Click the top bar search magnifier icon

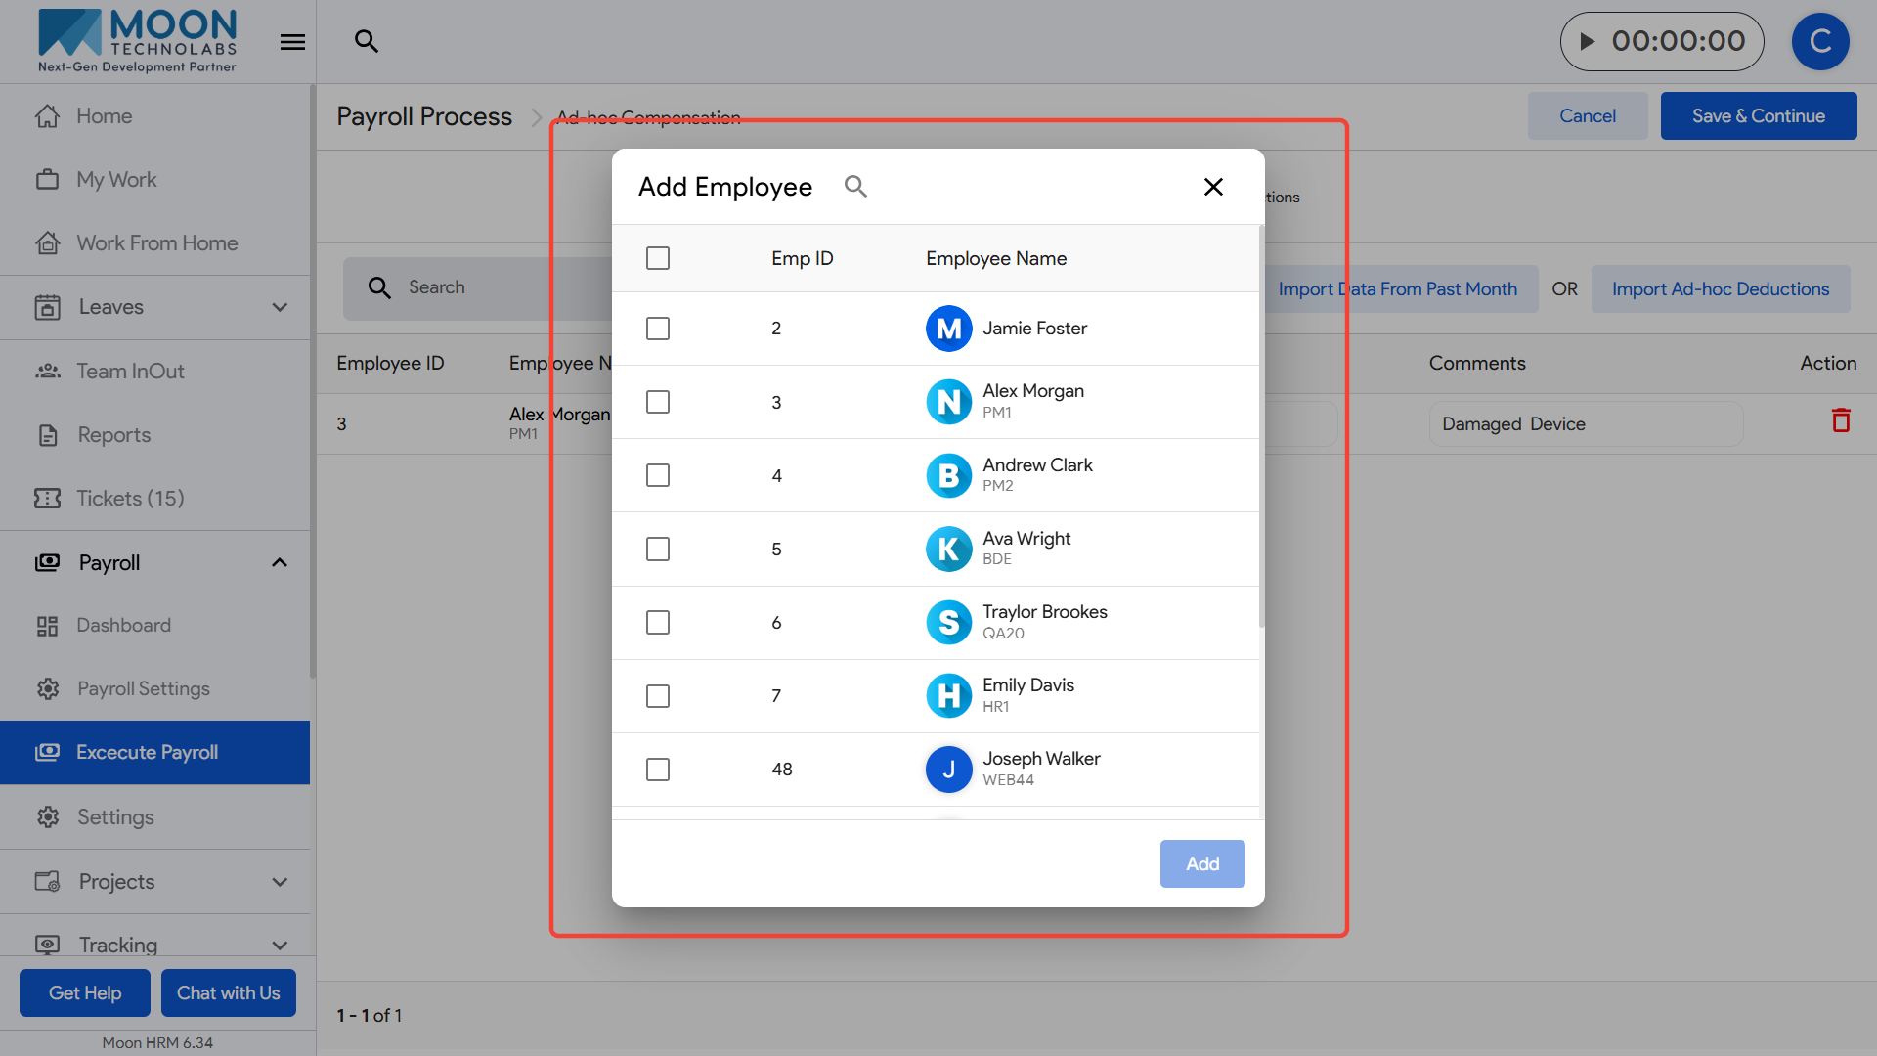366,41
